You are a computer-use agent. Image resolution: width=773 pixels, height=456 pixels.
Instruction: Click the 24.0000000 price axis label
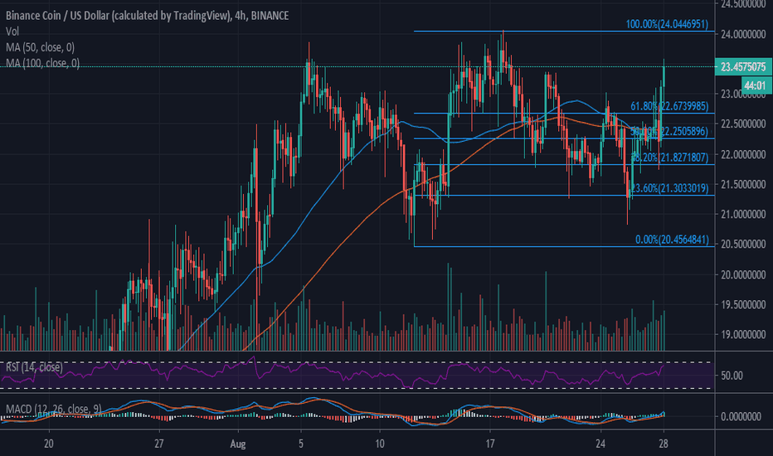pyautogui.click(x=743, y=34)
